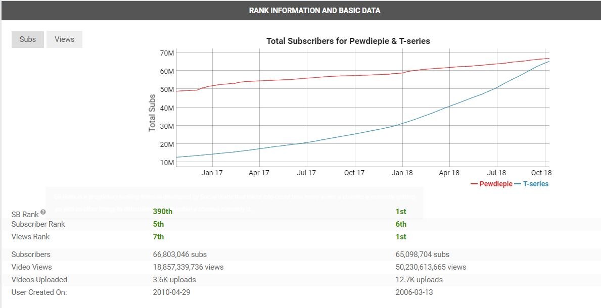Click the Total Subs axis title

pos(152,113)
